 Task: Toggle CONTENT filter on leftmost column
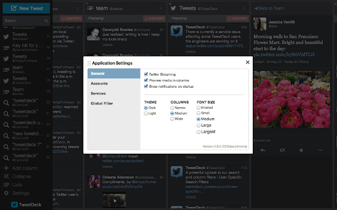tap(71, 19)
